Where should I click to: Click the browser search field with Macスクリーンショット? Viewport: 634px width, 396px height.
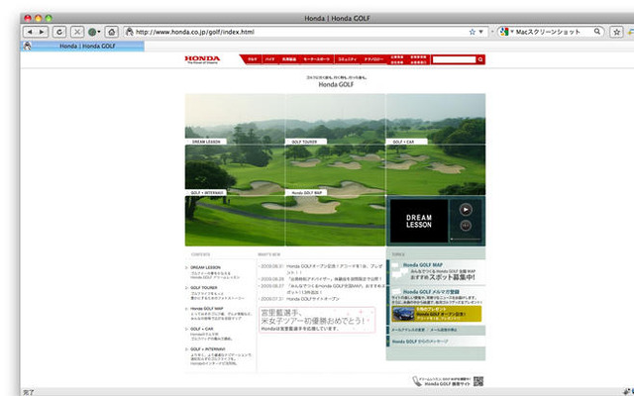(x=553, y=32)
